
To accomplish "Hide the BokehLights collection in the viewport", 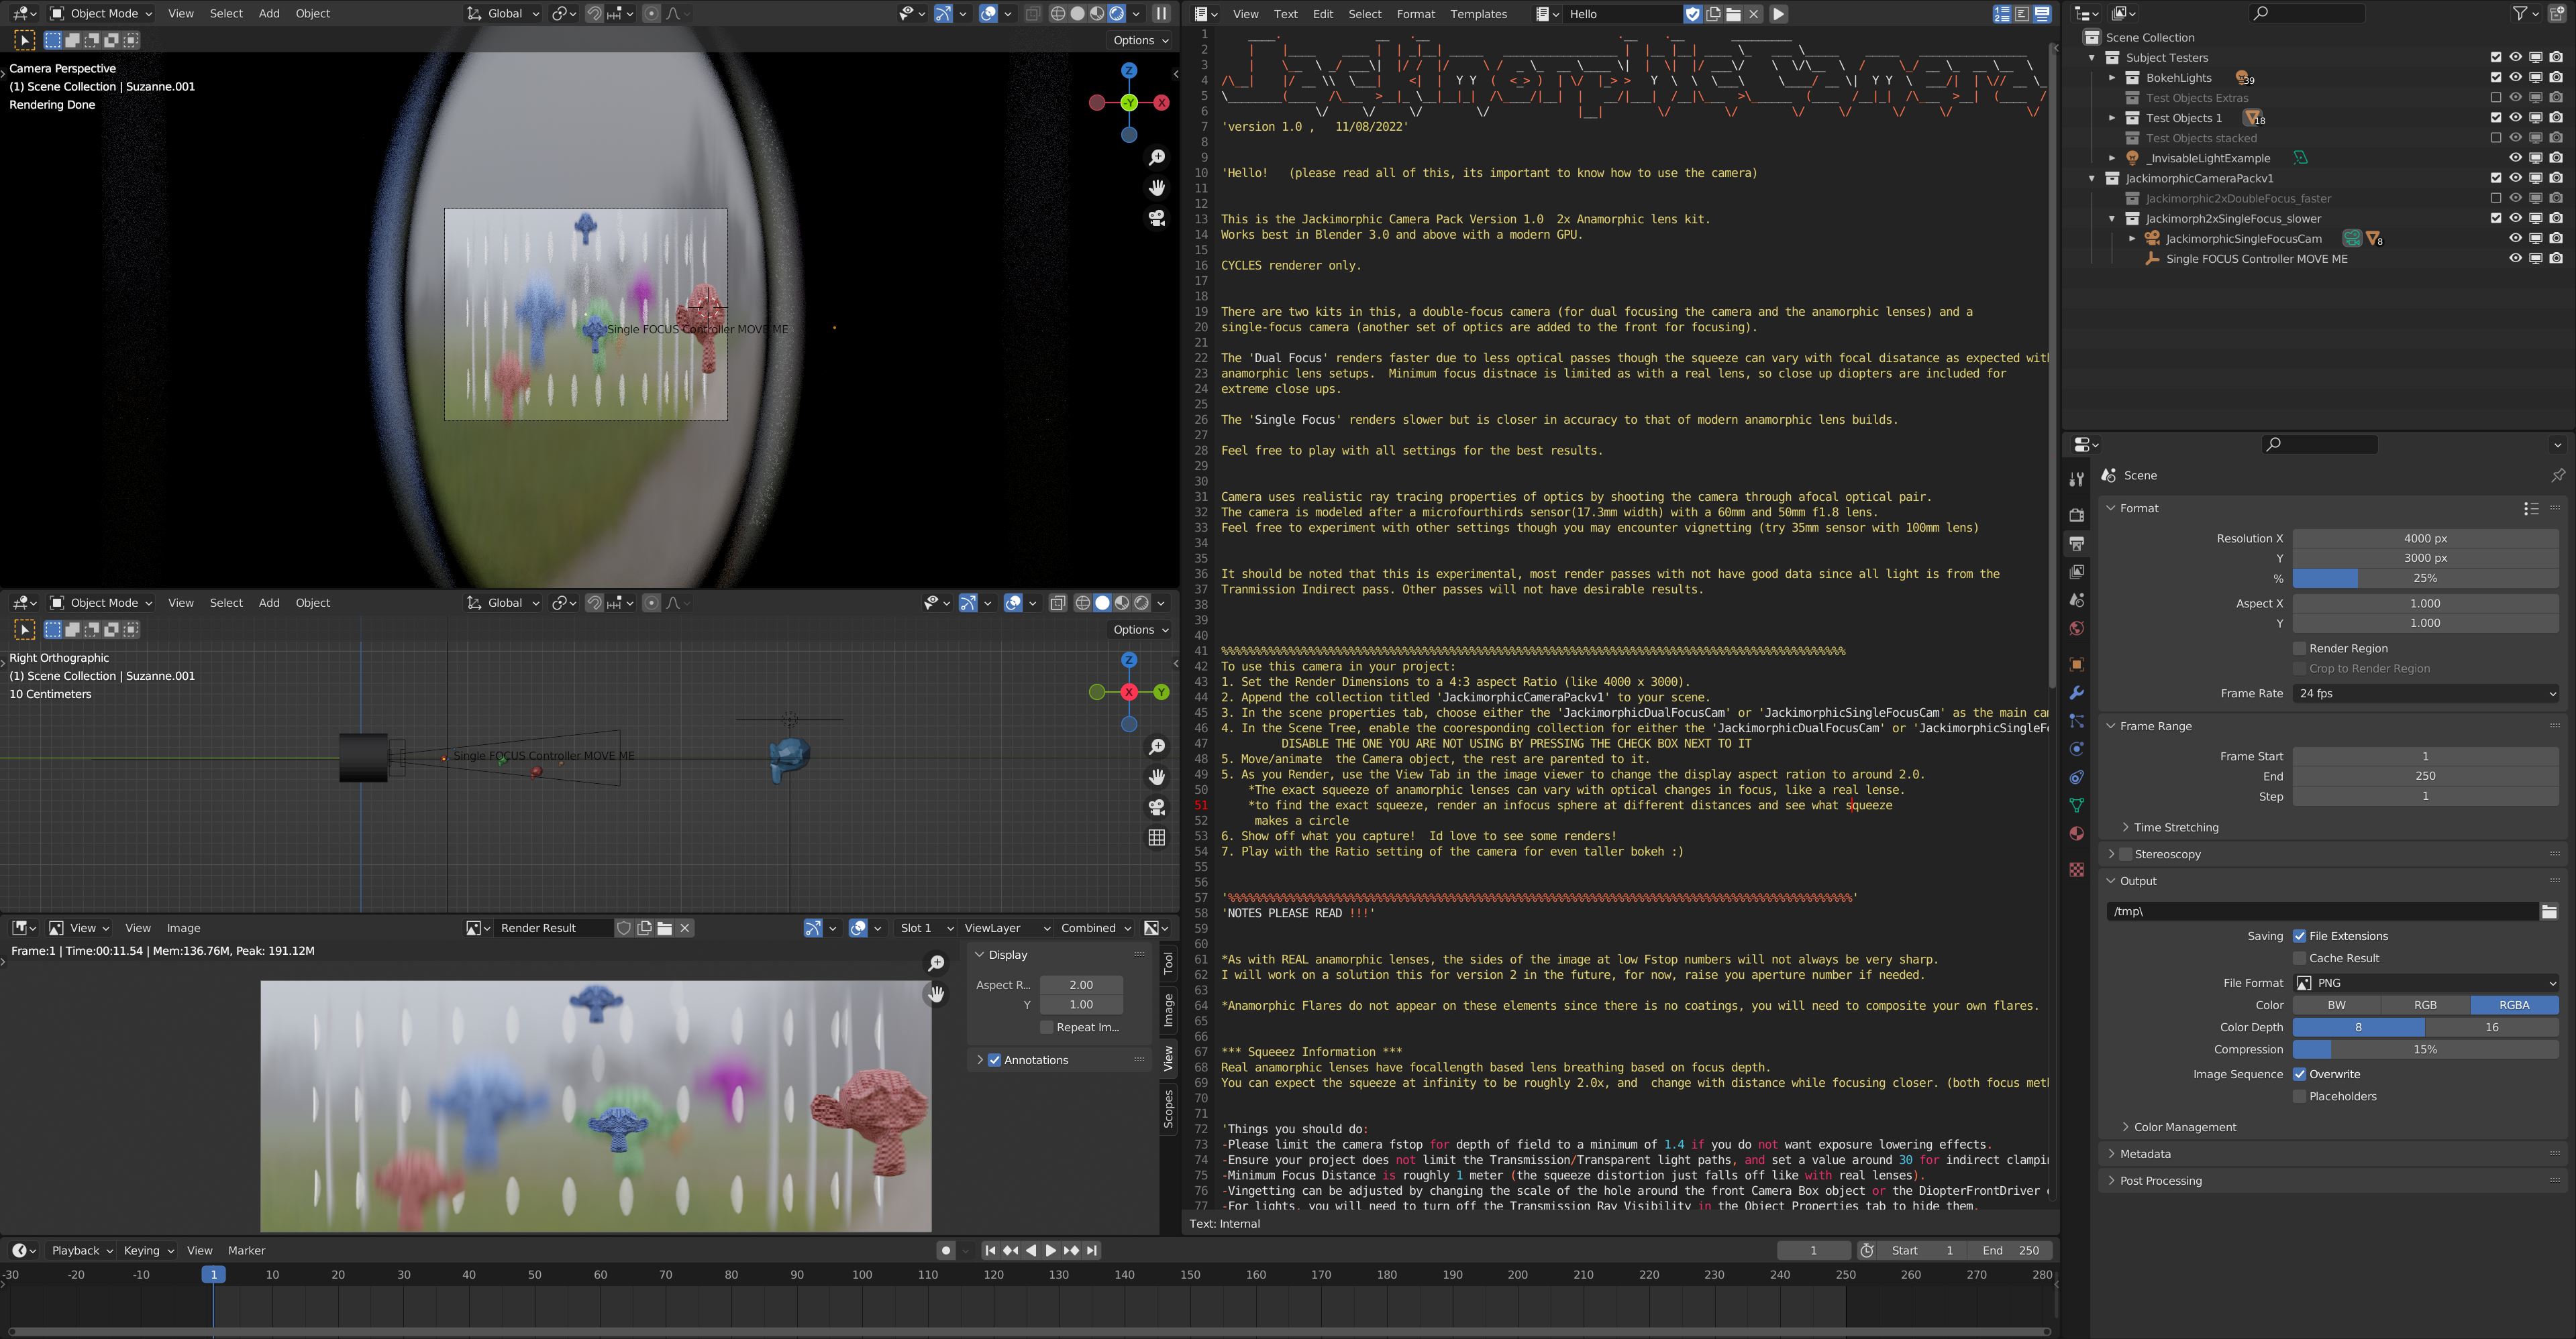I will pos(2515,78).
